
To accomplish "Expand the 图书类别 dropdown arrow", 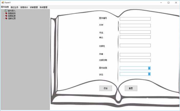I will point(149,68).
